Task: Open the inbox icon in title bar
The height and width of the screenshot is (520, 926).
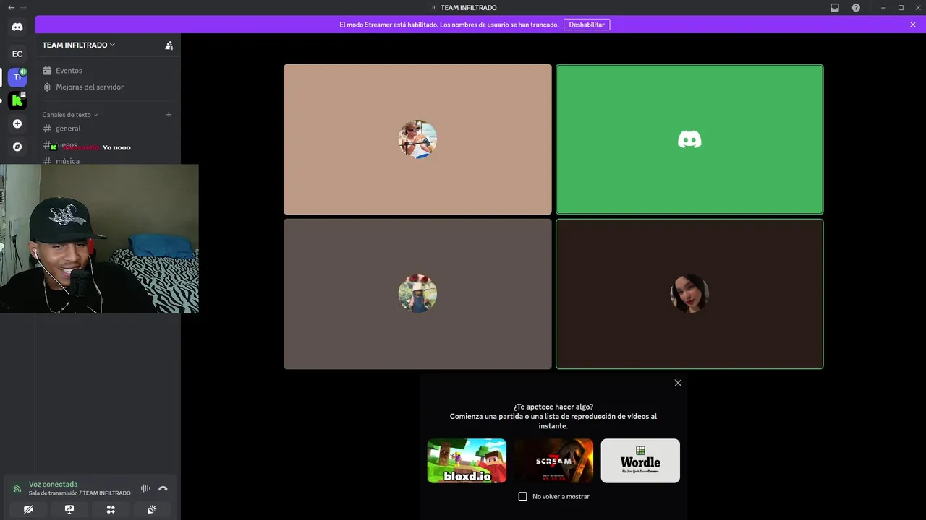Action: click(x=835, y=7)
